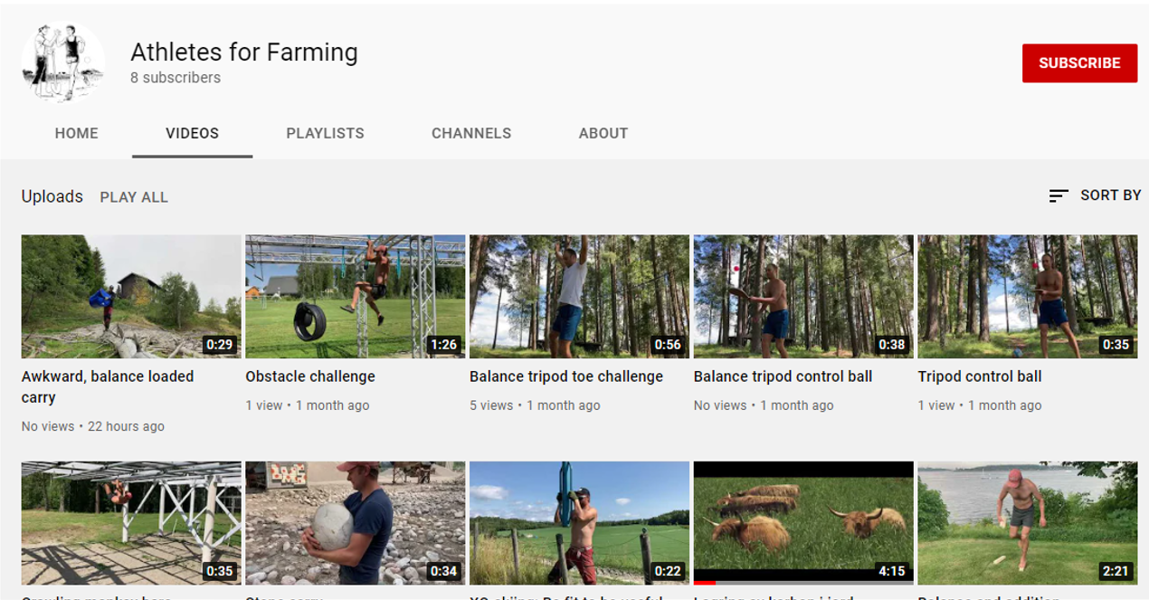Click red progress bar on cattle video
The width and height of the screenshot is (1149, 600).
[x=705, y=583]
